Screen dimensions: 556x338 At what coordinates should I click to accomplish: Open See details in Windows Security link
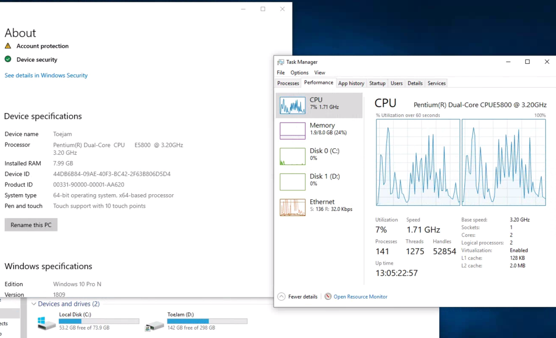46,75
